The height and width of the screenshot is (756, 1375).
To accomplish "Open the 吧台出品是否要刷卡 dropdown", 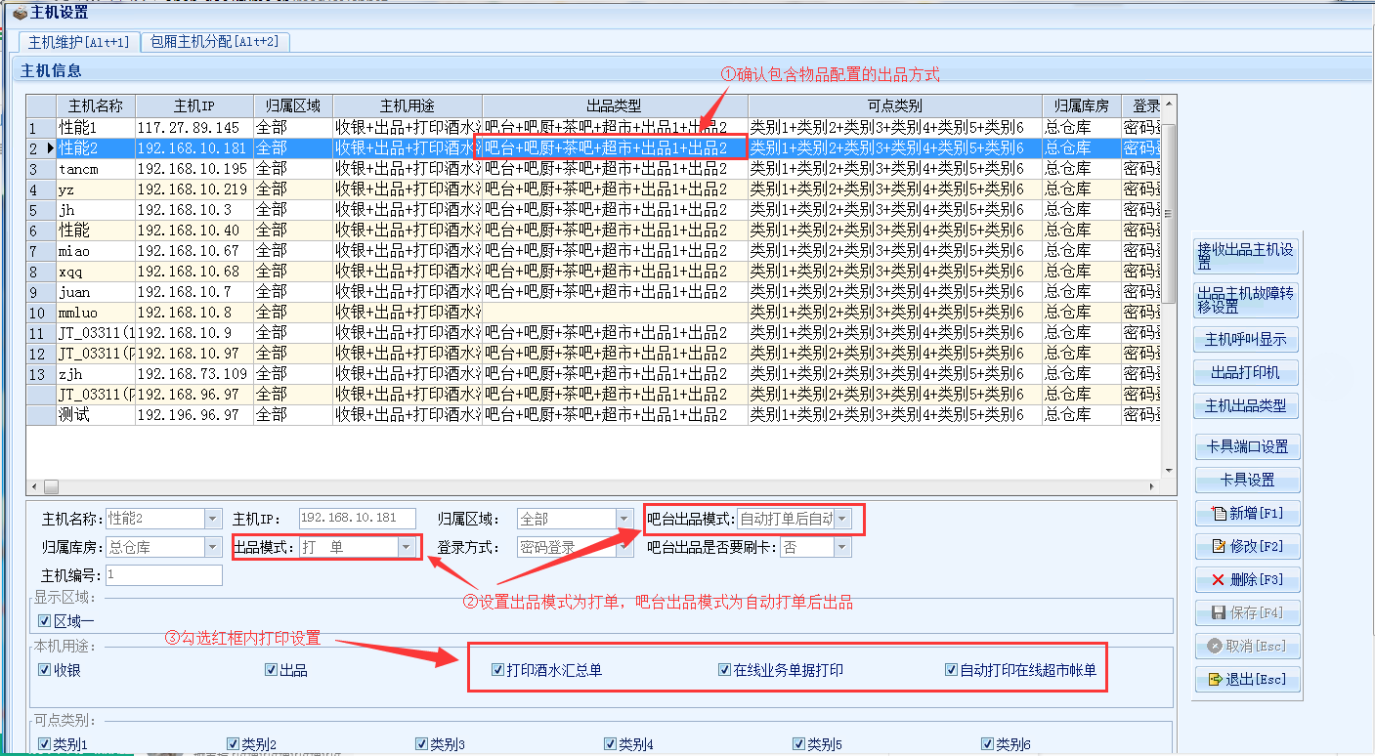I will 842,548.
